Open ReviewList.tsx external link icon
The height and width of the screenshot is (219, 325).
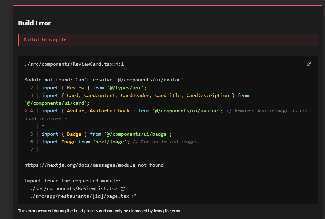[x=123, y=189]
